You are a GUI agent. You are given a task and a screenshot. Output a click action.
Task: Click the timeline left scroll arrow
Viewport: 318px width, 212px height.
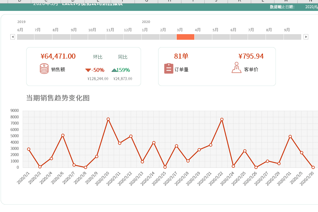tap(13, 37)
